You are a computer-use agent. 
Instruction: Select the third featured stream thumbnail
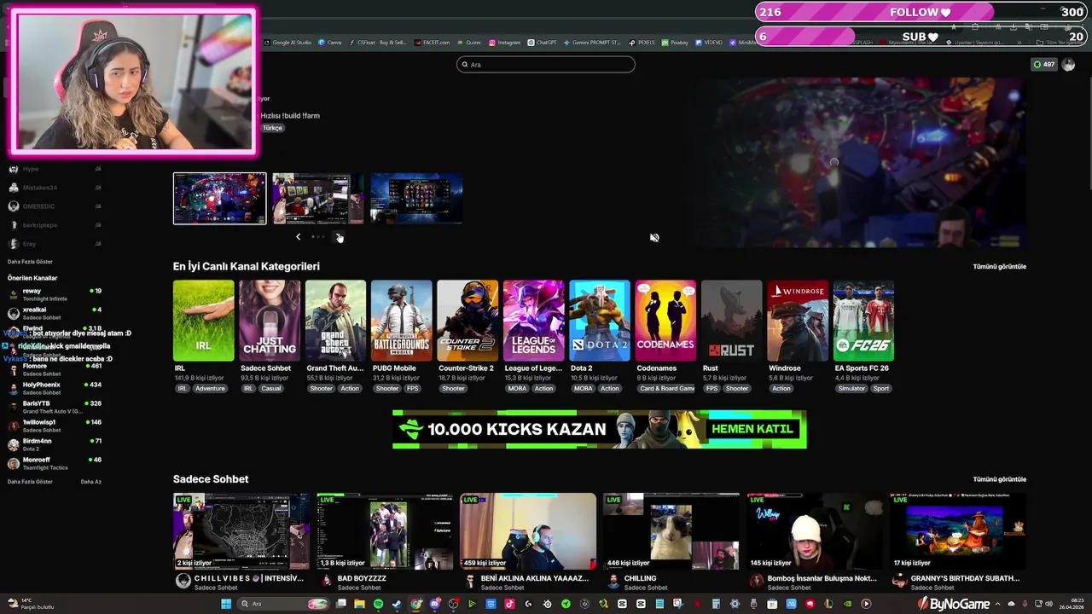(x=416, y=199)
